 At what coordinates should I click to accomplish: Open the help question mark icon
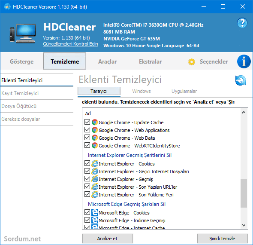click(x=242, y=23)
